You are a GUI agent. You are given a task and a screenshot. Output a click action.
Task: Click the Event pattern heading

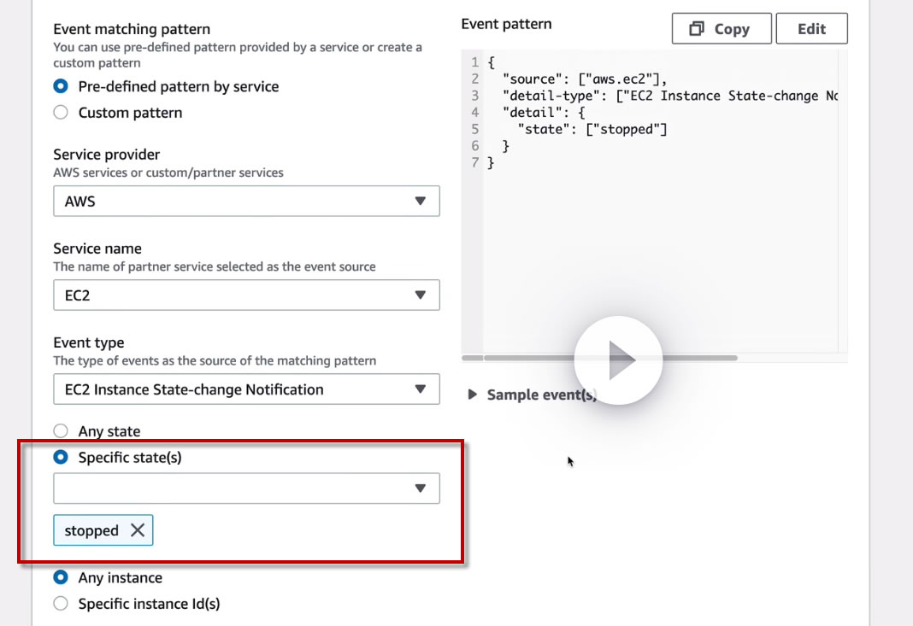point(506,24)
